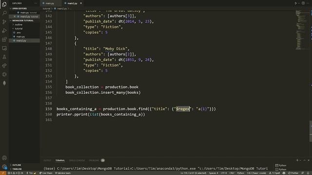Select language mode Python in status bar
This screenshot has height=175, width=312.
(x=240, y=173)
